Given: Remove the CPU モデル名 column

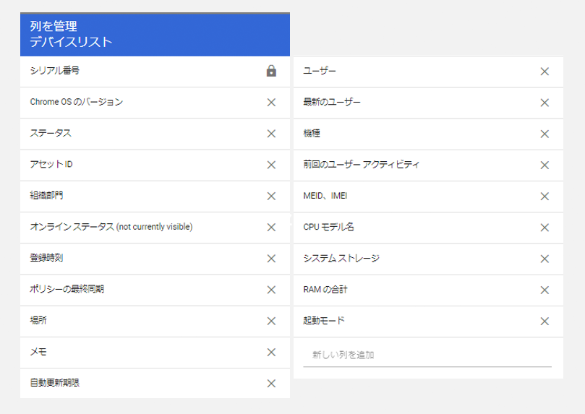Looking at the screenshot, I should [x=545, y=228].
